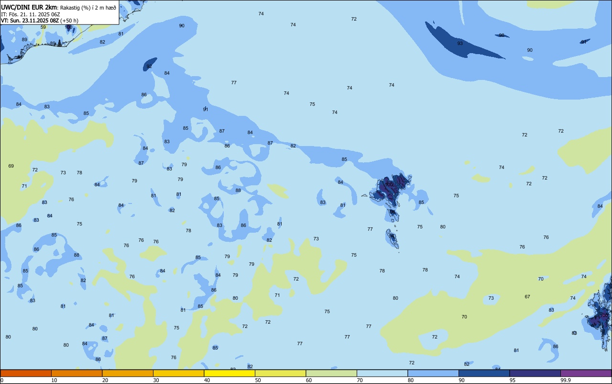Viewport: 612px width, 384px height.
Task: Select the "69" humidity value on the map
Action: click(x=11, y=166)
